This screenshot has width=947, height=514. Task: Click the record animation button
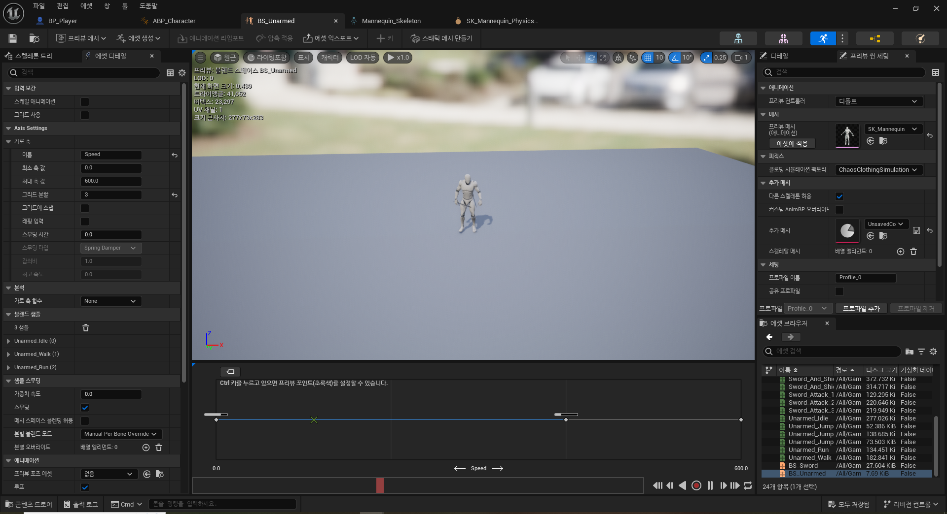click(696, 486)
